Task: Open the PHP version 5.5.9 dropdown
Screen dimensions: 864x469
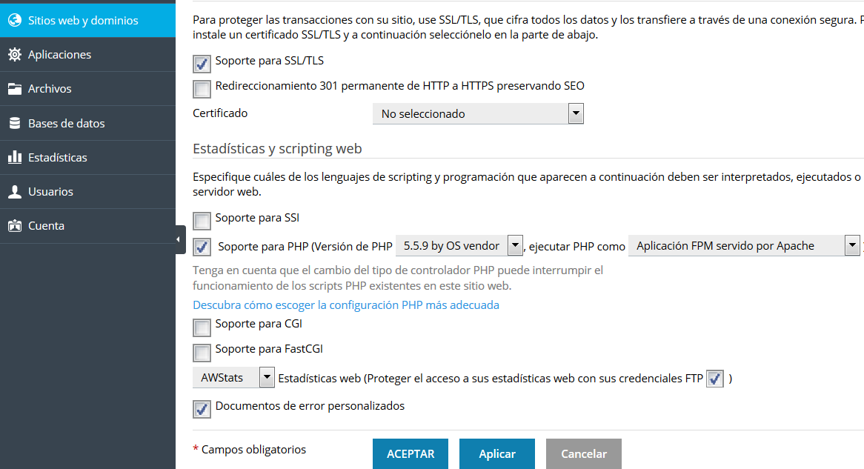Action: (x=459, y=246)
